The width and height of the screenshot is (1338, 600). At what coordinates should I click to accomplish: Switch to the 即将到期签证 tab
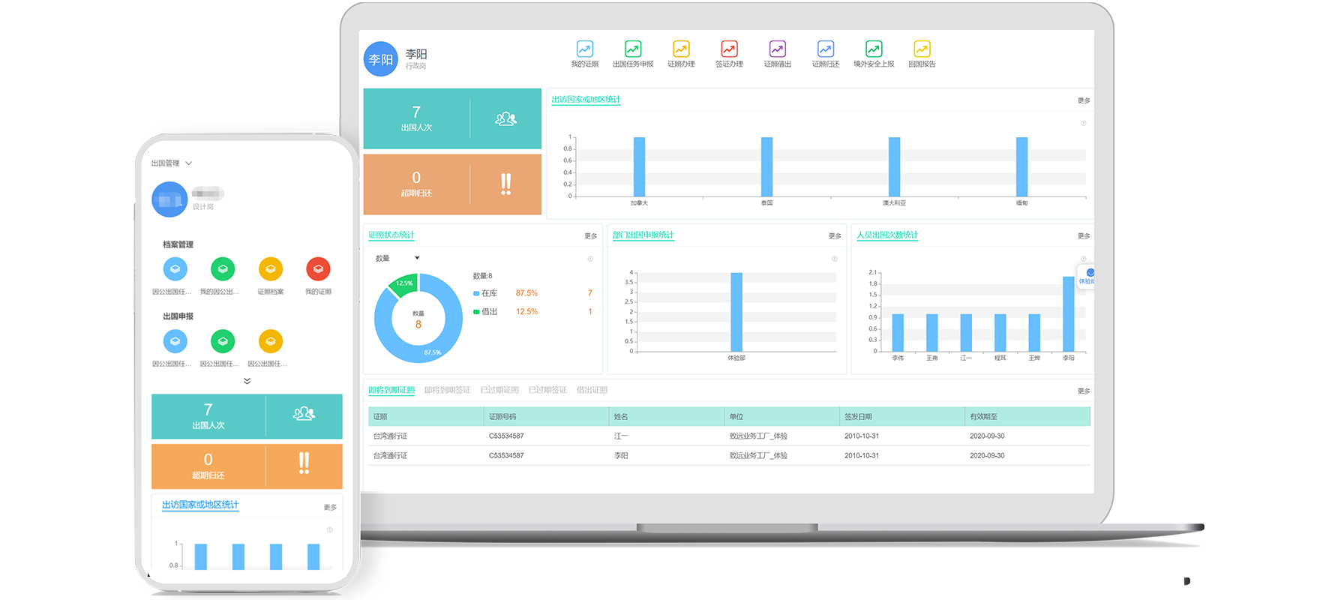447,390
